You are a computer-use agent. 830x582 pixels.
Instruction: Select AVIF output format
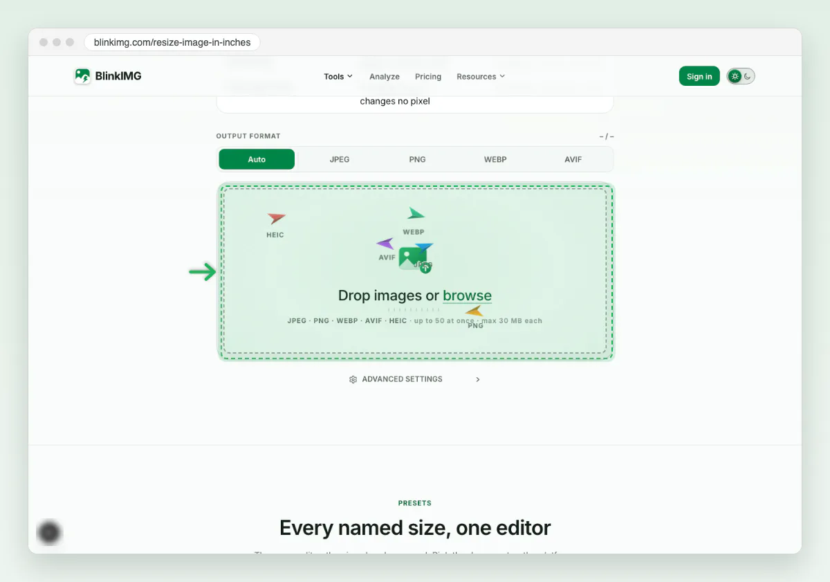[573, 159]
